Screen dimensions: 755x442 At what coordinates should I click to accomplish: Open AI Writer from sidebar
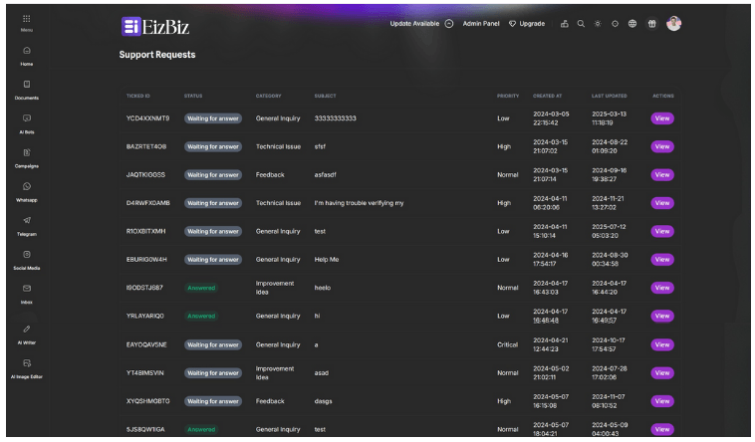point(26,330)
